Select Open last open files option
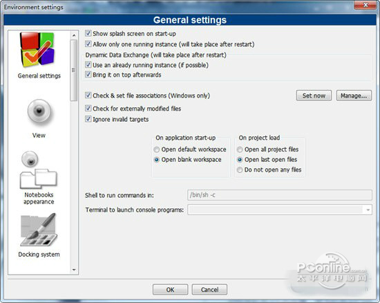 click(x=240, y=160)
